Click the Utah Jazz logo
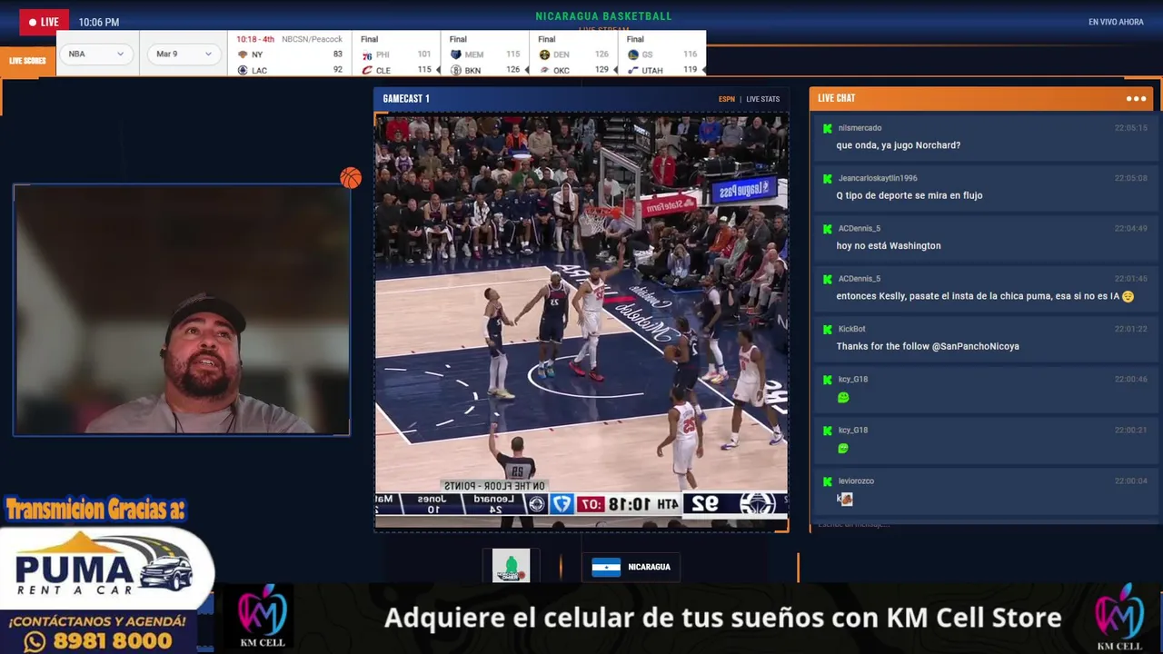 click(633, 70)
